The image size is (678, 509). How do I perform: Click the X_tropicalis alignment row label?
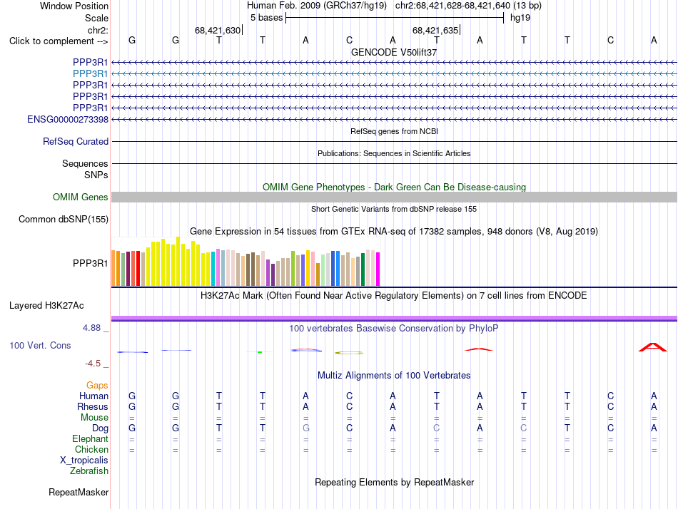coord(84,461)
